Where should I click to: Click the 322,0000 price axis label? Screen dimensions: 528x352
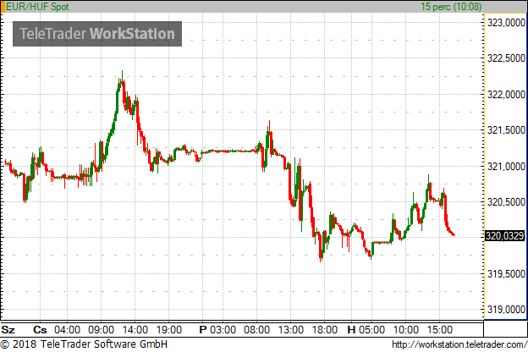506,94
